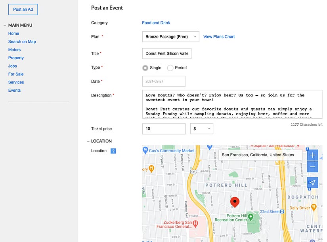Click the Gus's Community Market map marker
This screenshot has height=242, width=327.
click(x=145, y=151)
